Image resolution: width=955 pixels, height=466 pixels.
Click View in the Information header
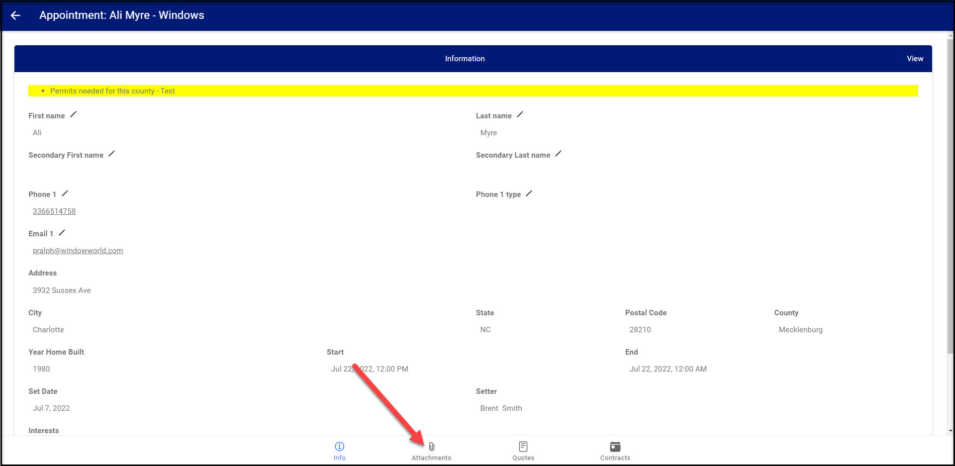tap(915, 59)
